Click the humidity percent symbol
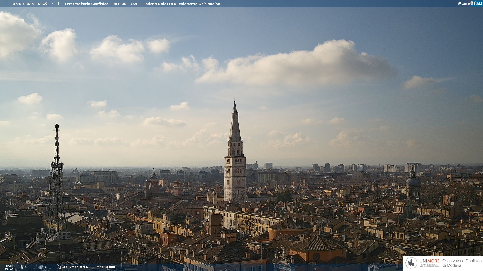This screenshot has height=271, width=483. pyautogui.click(x=46, y=267)
